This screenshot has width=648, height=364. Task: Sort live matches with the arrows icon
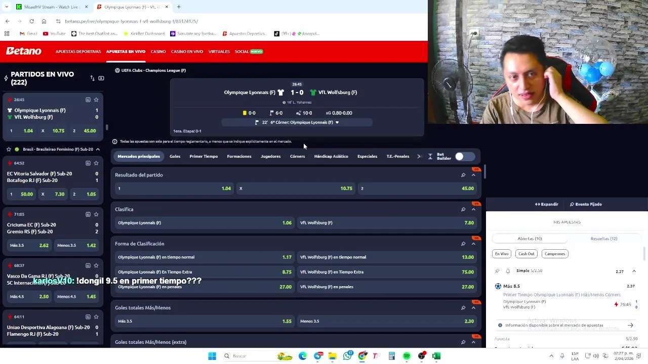(92, 78)
